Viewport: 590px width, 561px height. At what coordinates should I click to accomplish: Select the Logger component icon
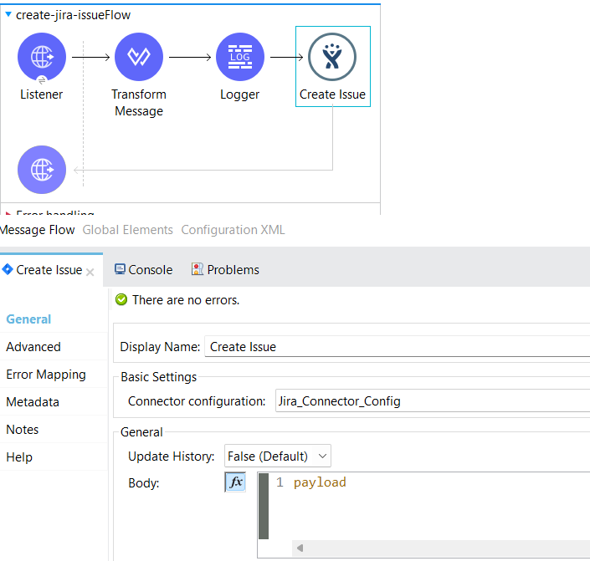pyautogui.click(x=240, y=57)
